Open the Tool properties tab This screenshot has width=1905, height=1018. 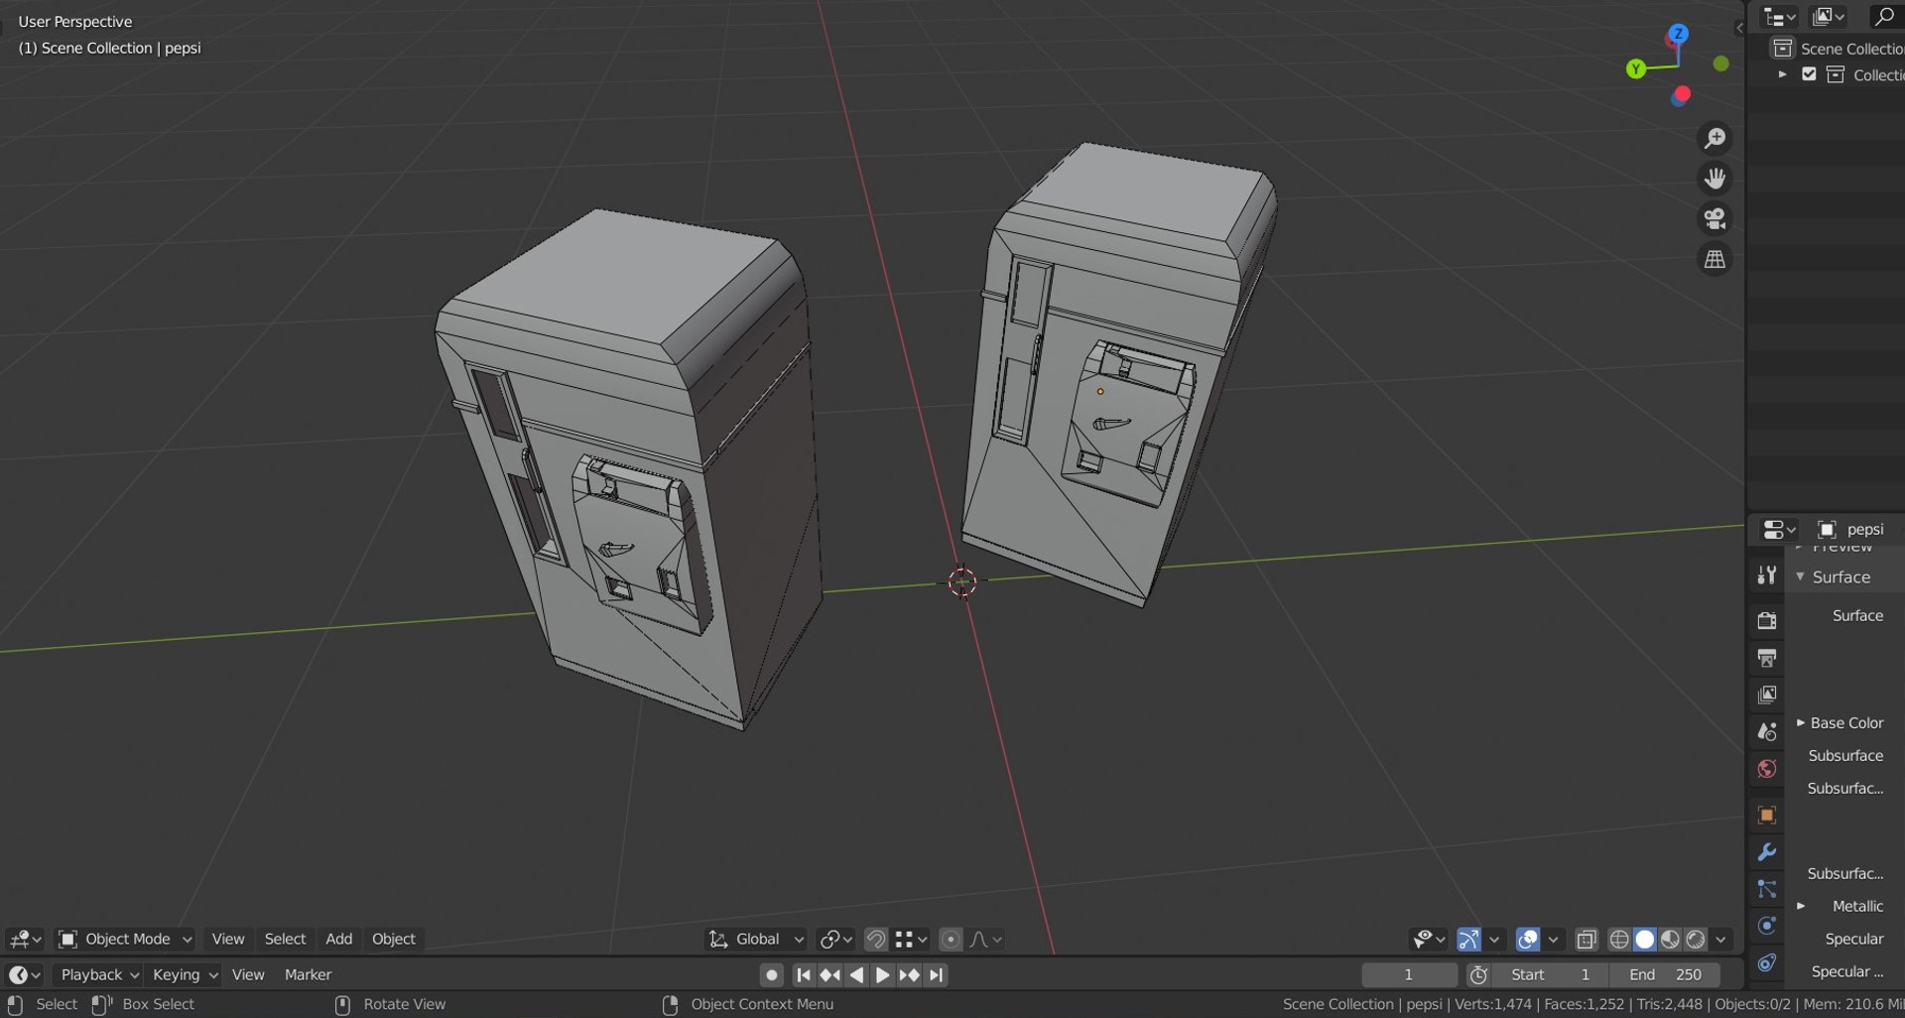pyautogui.click(x=1767, y=574)
